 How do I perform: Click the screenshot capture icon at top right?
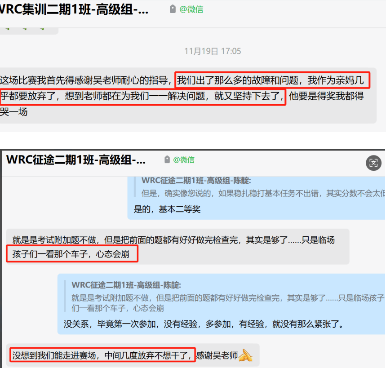click(x=373, y=163)
